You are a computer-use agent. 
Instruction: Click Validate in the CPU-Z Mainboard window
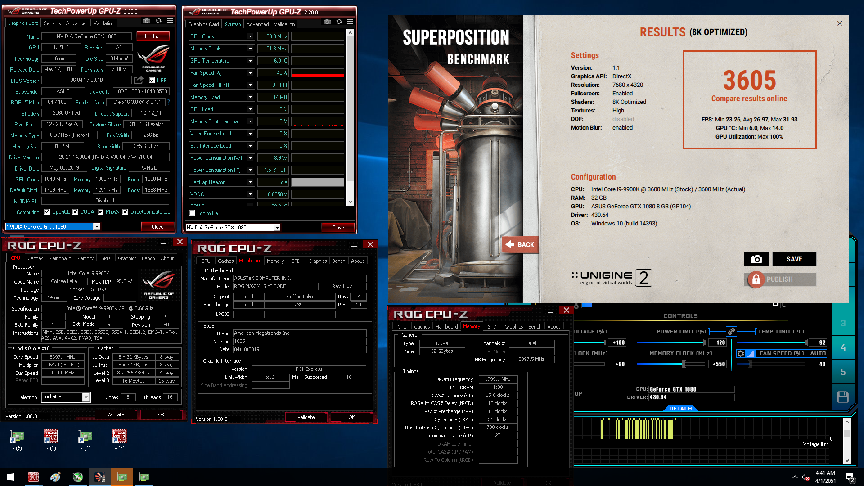click(x=306, y=417)
